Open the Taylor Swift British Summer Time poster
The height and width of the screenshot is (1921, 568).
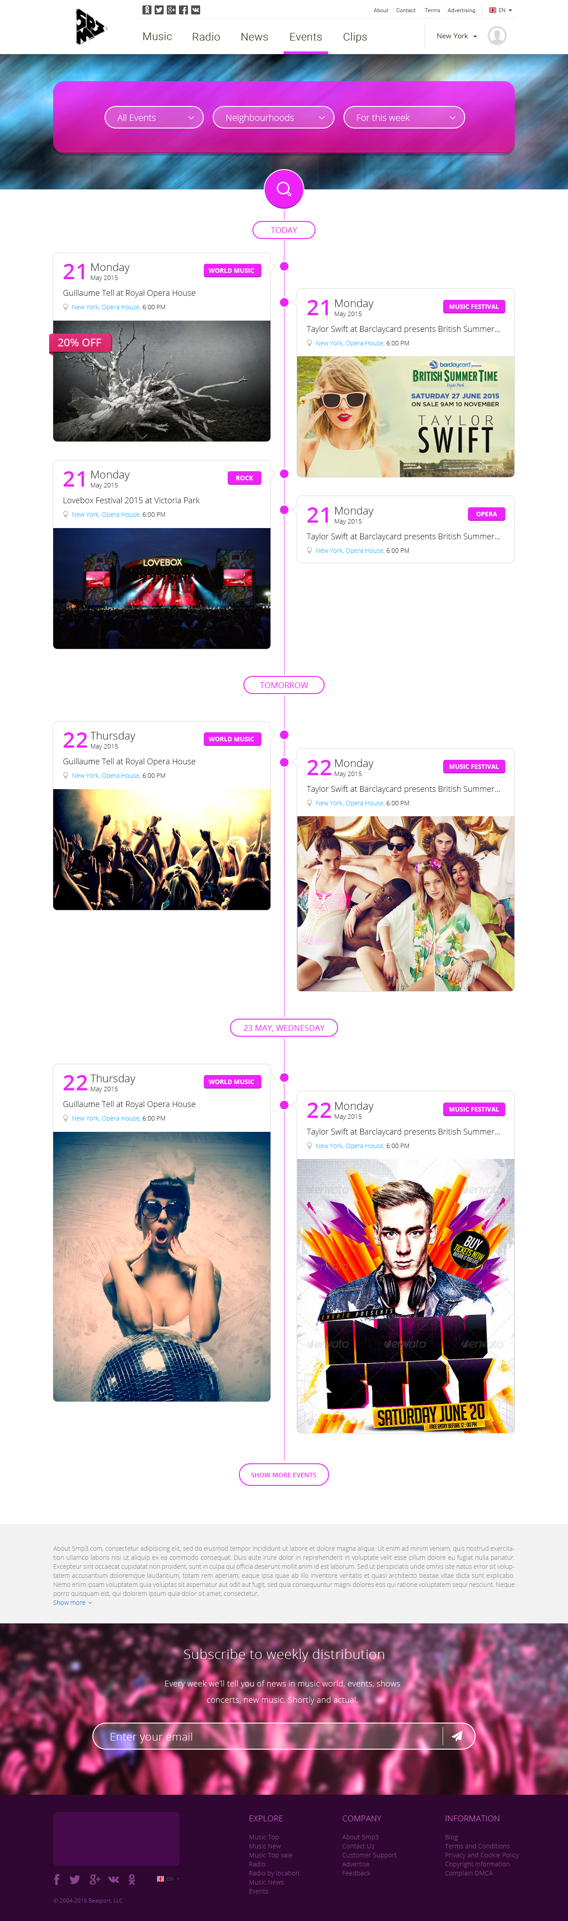[x=406, y=416]
